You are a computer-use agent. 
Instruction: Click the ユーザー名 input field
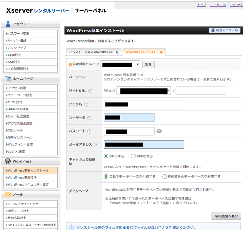[129, 118]
